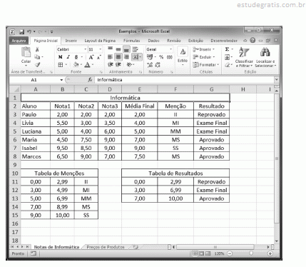Click the percent style icon

coord(161,57)
